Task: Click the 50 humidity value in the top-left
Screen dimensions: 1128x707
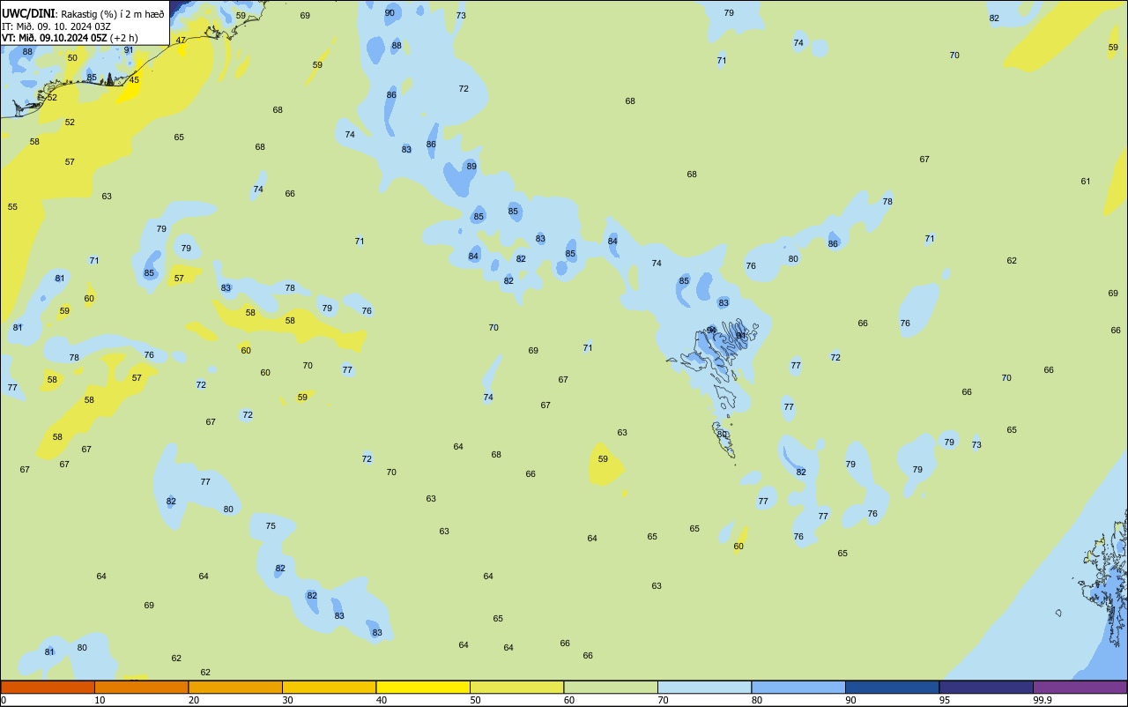Action: point(72,58)
